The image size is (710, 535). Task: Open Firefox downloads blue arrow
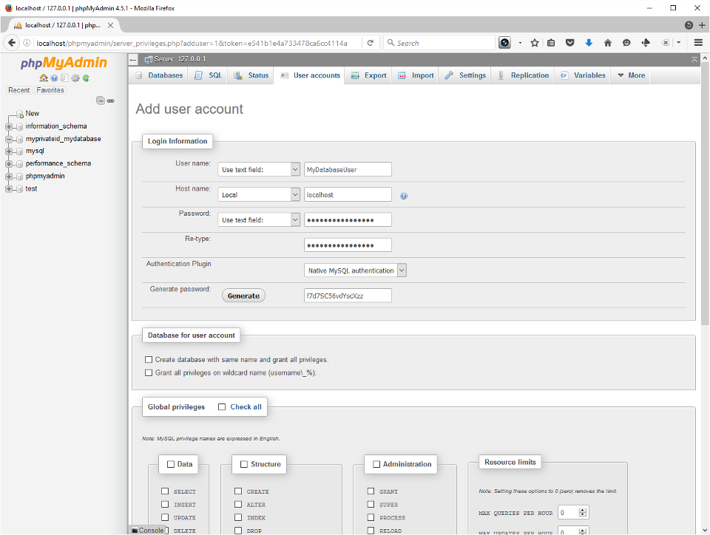click(x=589, y=43)
